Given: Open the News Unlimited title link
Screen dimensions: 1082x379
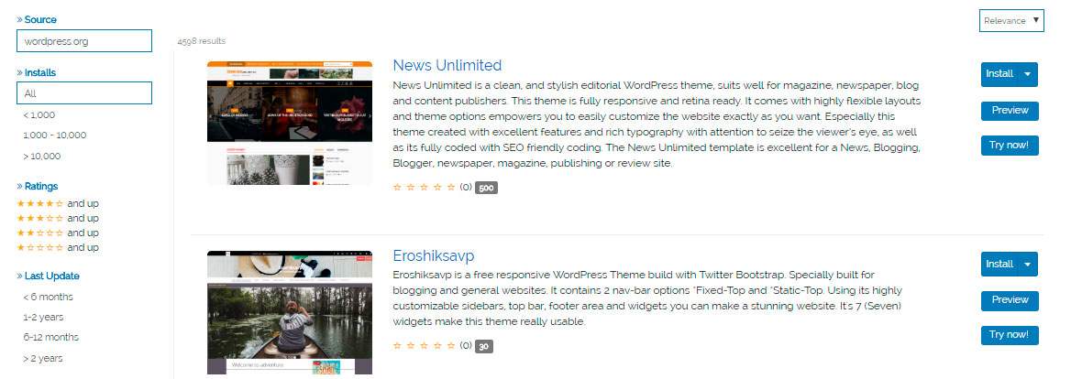Looking at the screenshot, I should (x=447, y=66).
